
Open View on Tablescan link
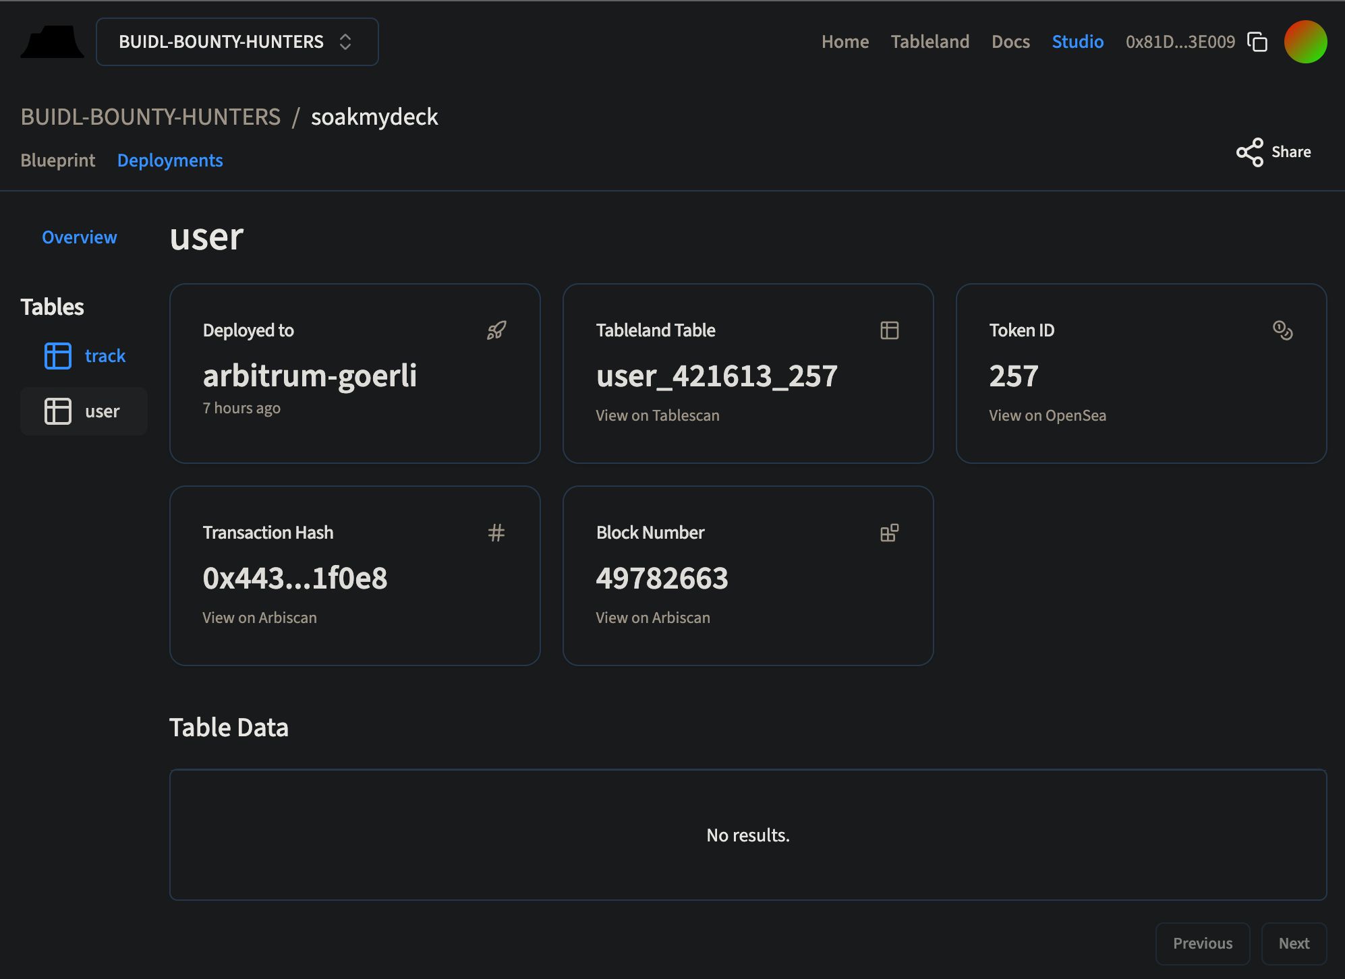pos(658,415)
